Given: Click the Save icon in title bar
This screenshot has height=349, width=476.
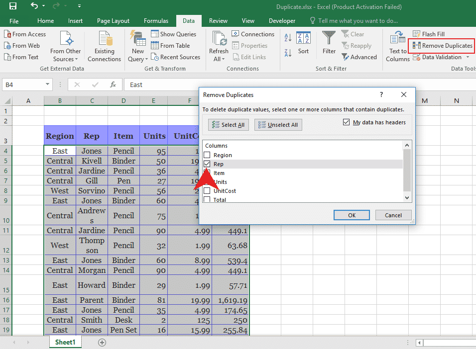Looking at the screenshot, I should (13, 6).
